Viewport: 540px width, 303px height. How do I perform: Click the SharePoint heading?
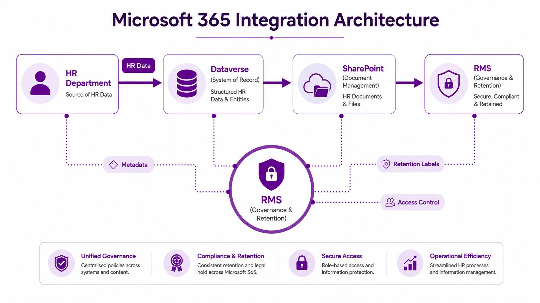[x=363, y=69]
